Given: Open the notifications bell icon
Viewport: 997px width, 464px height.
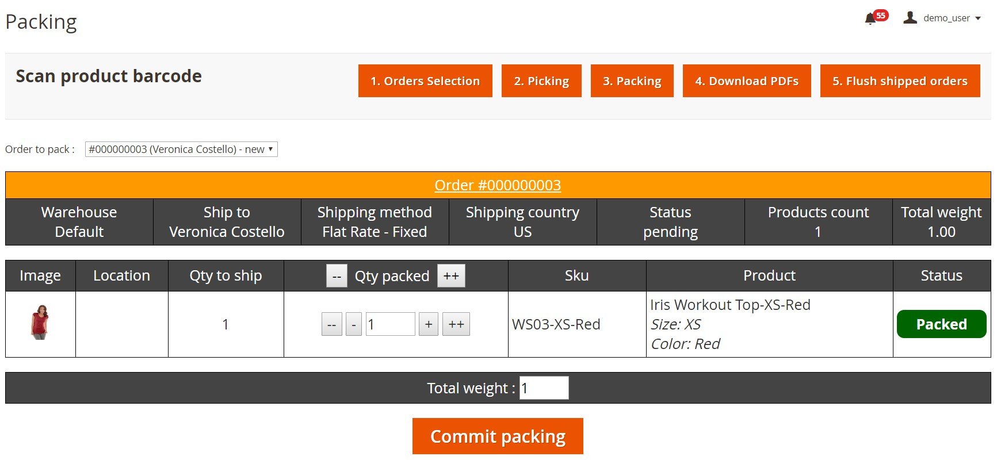Looking at the screenshot, I should click(870, 19).
